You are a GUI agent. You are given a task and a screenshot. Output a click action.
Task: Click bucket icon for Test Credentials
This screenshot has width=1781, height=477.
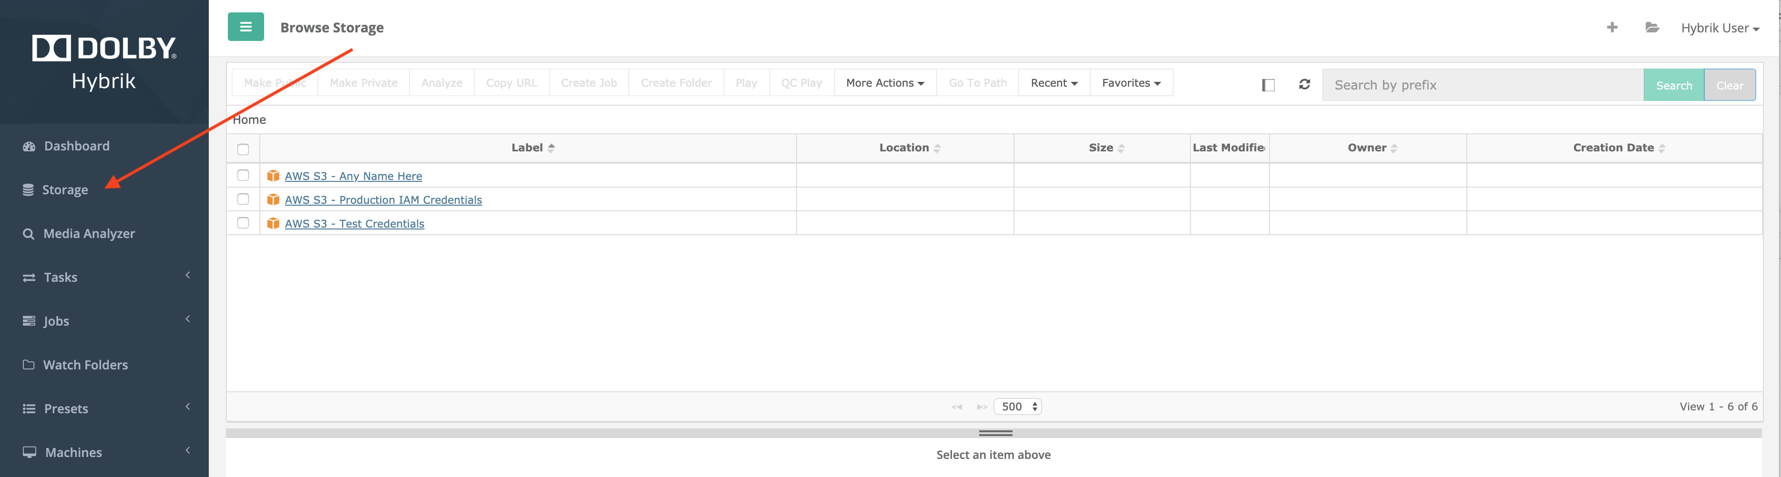[273, 224]
